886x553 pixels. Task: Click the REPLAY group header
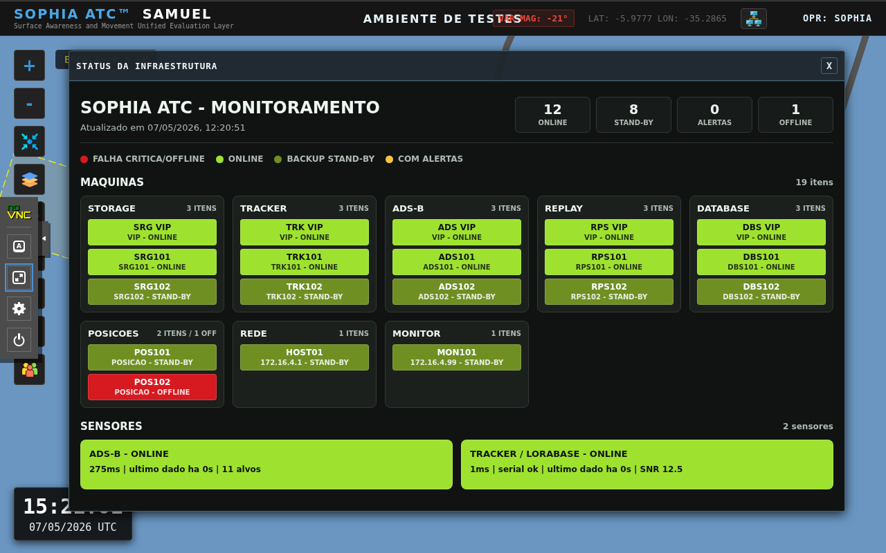pyautogui.click(x=563, y=208)
